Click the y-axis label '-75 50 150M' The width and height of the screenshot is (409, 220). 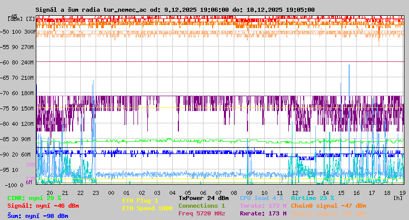(17, 108)
